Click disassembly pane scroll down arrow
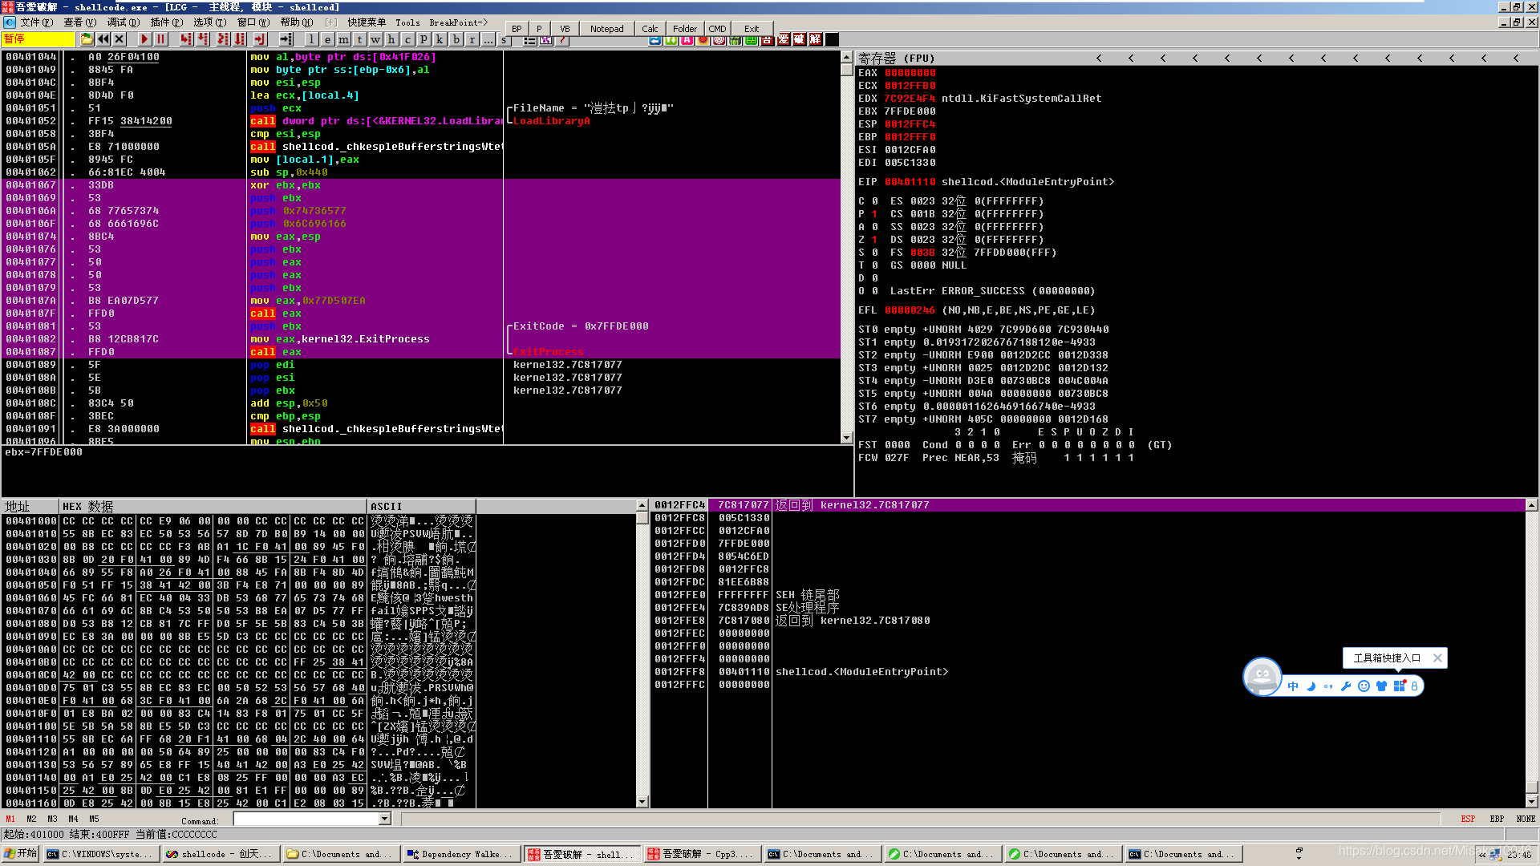1540x866 pixels. click(x=846, y=438)
